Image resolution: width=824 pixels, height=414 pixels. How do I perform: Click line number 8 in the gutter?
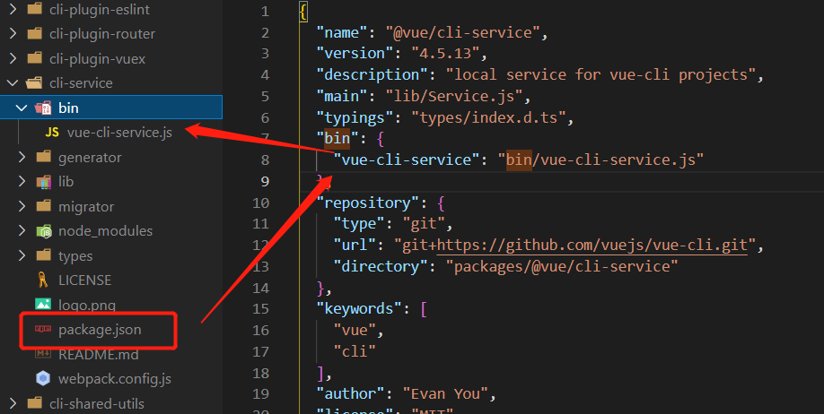tap(265, 160)
